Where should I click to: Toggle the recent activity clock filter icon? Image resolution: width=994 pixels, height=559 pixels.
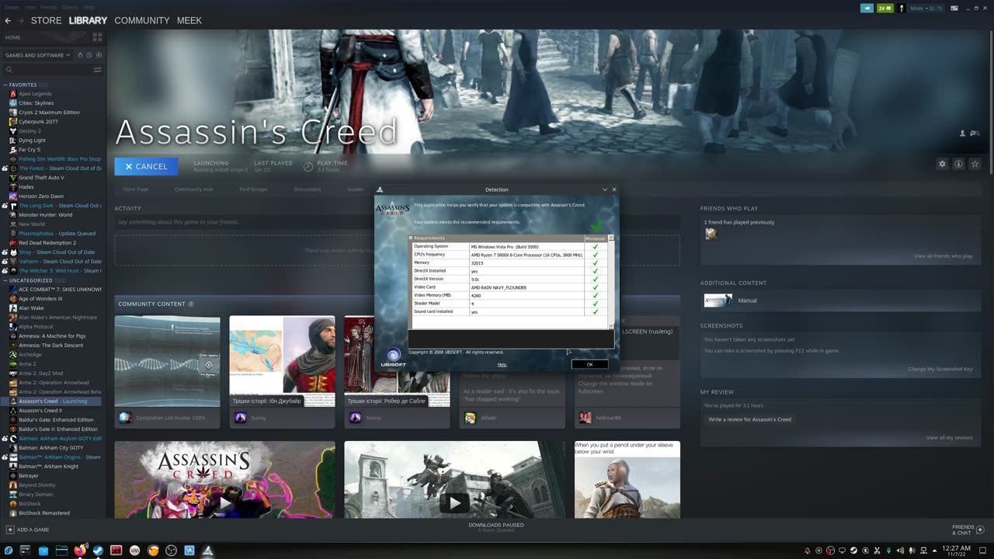click(x=89, y=55)
